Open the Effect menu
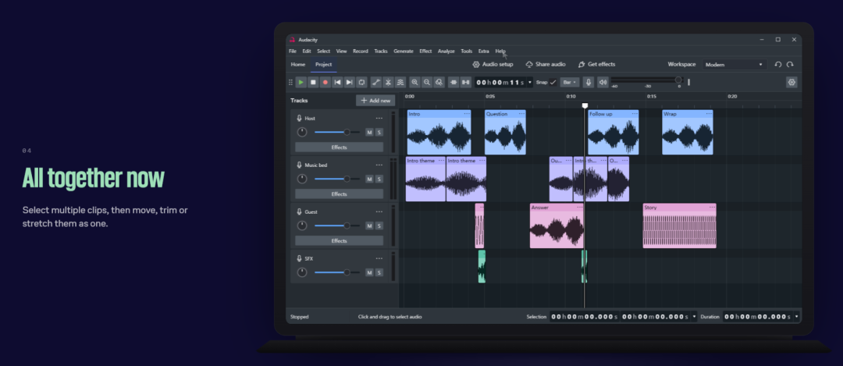Viewport: 843px width, 366px height. [425, 51]
